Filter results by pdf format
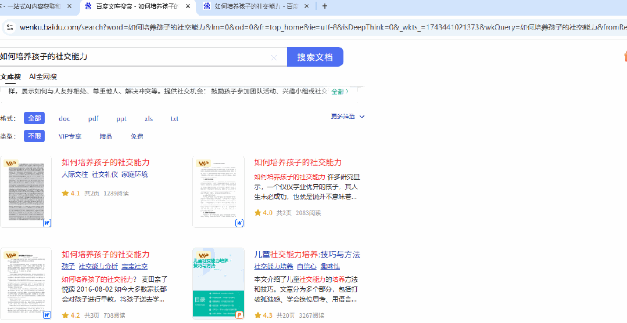Image resolution: width=627 pixels, height=323 pixels. pyautogui.click(x=93, y=118)
